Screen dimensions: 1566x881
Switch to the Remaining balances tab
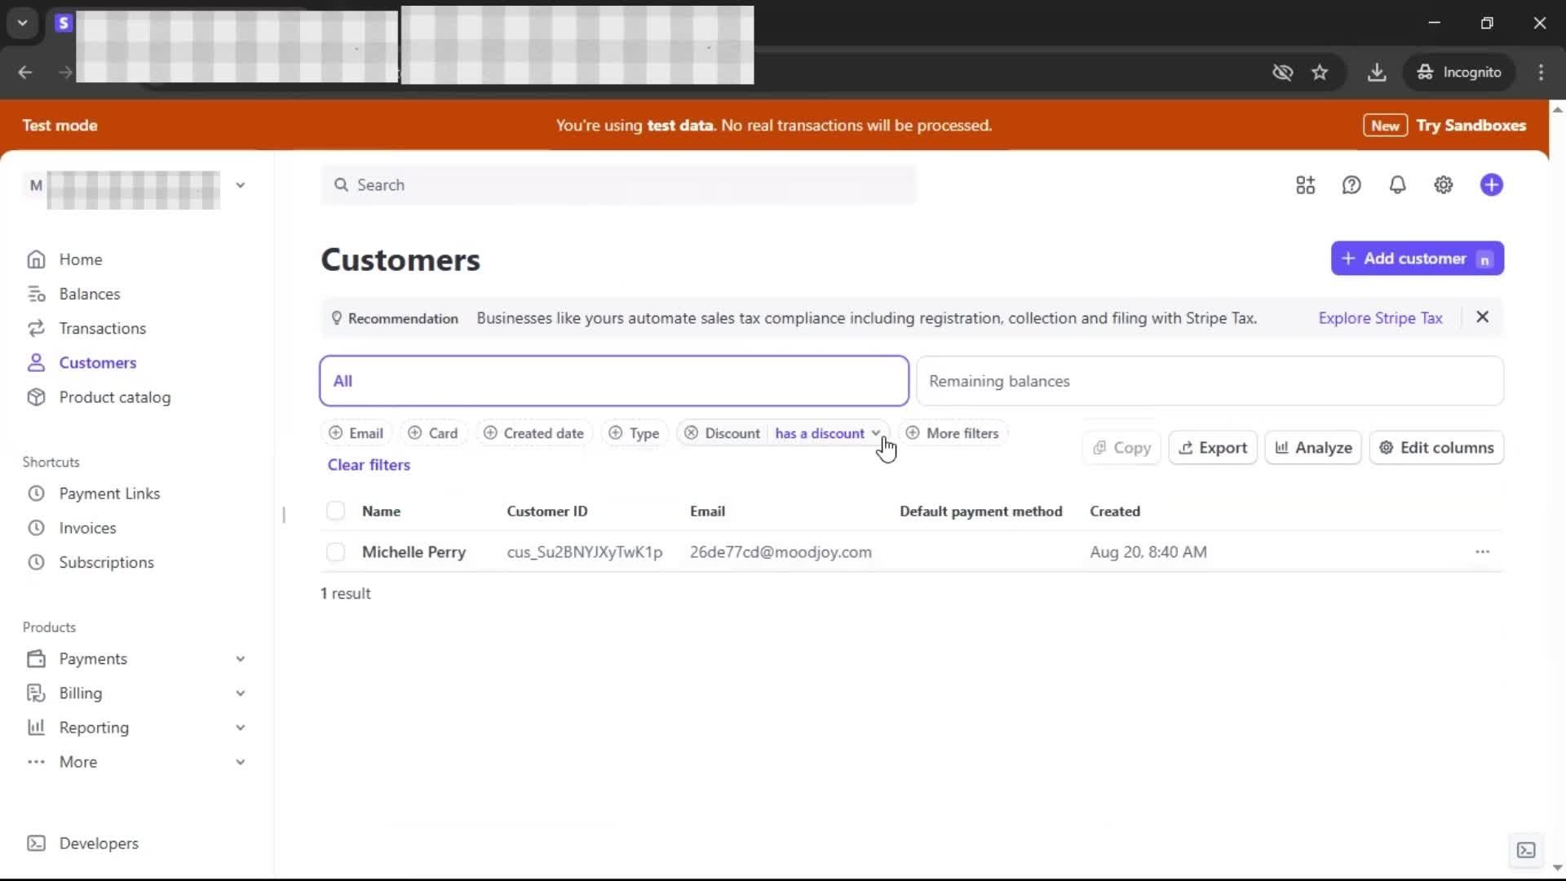click(1210, 381)
